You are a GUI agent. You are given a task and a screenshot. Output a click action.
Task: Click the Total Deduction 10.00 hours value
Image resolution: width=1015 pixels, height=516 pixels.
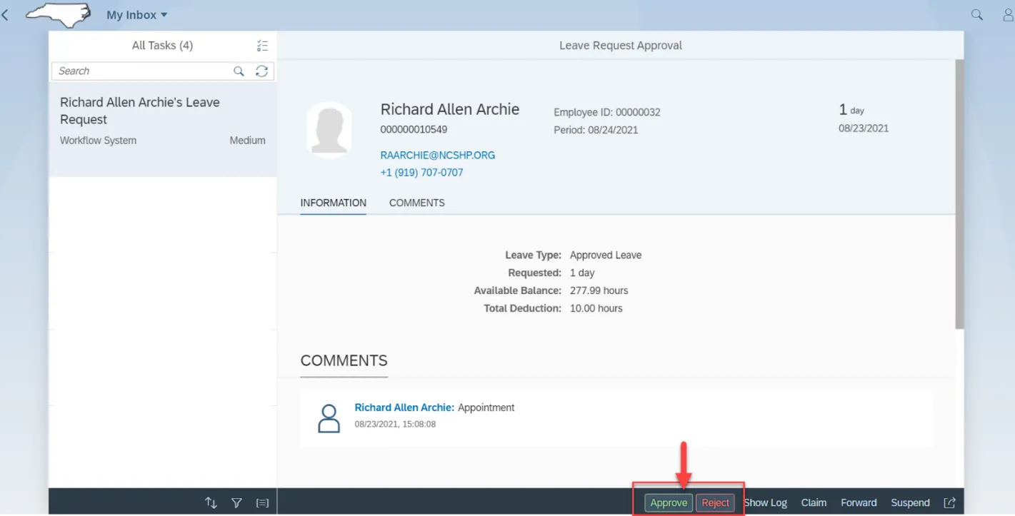(596, 308)
